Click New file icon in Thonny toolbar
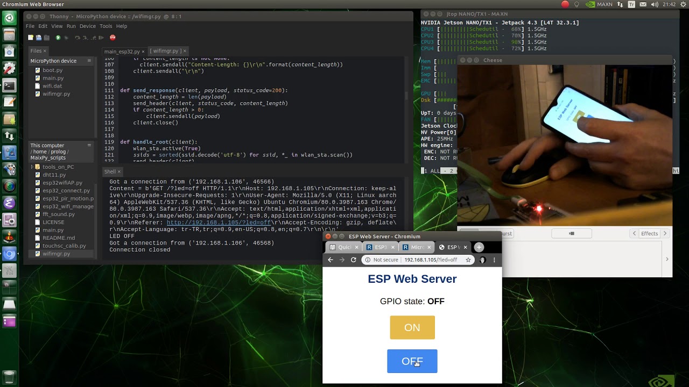This screenshot has height=387, width=689. point(31,38)
